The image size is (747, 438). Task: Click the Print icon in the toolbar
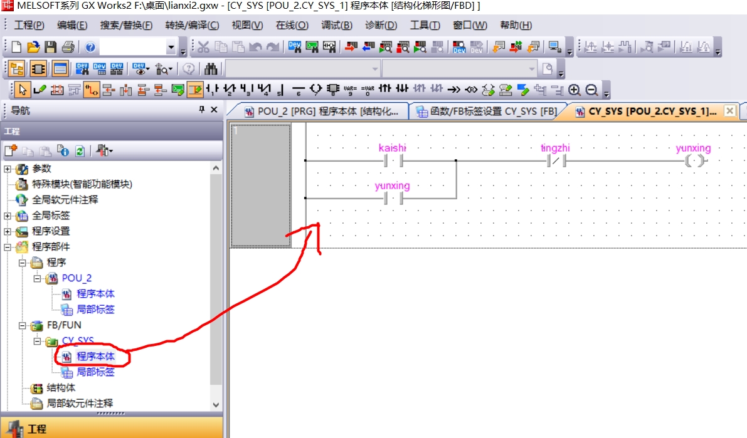tap(68, 47)
